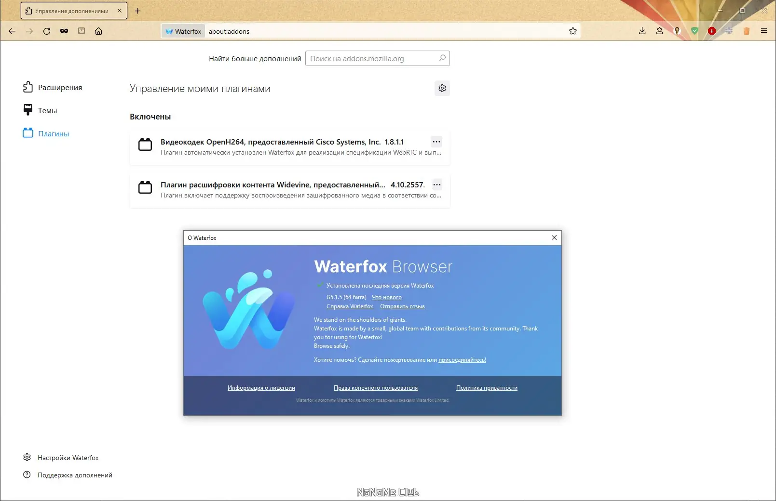The height and width of the screenshot is (501, 776).
Task: Open the bookmarks menu tray icon
Action: tap(660, 31)
